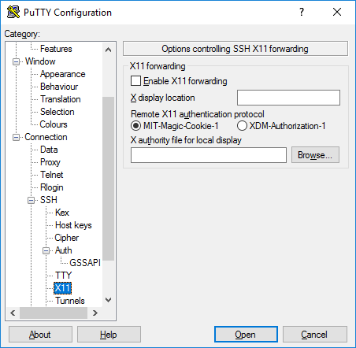The height and width of the screenshot is (348, 356).
Task: Open Proxy settings
Action: coord(50,162)
